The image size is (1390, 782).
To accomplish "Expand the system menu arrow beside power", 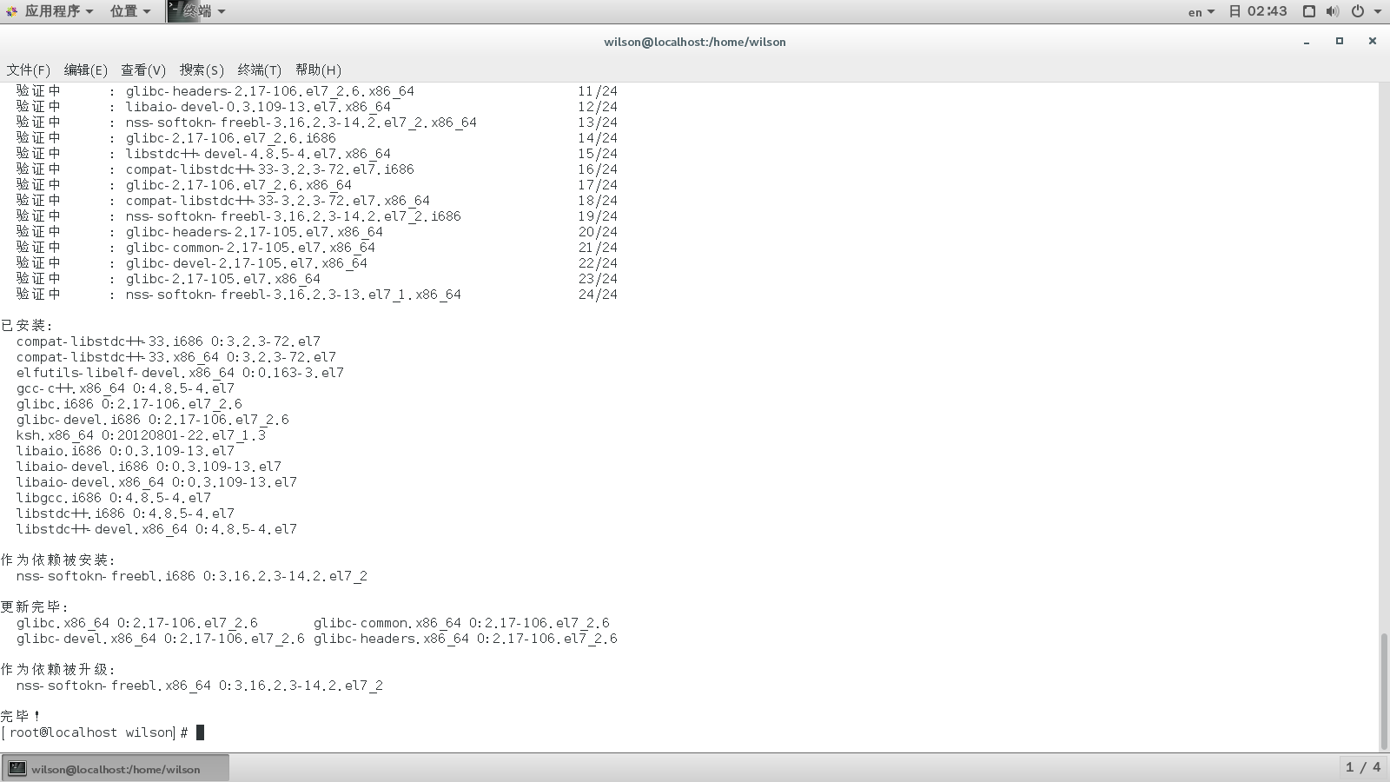I will coord(1377,11).
